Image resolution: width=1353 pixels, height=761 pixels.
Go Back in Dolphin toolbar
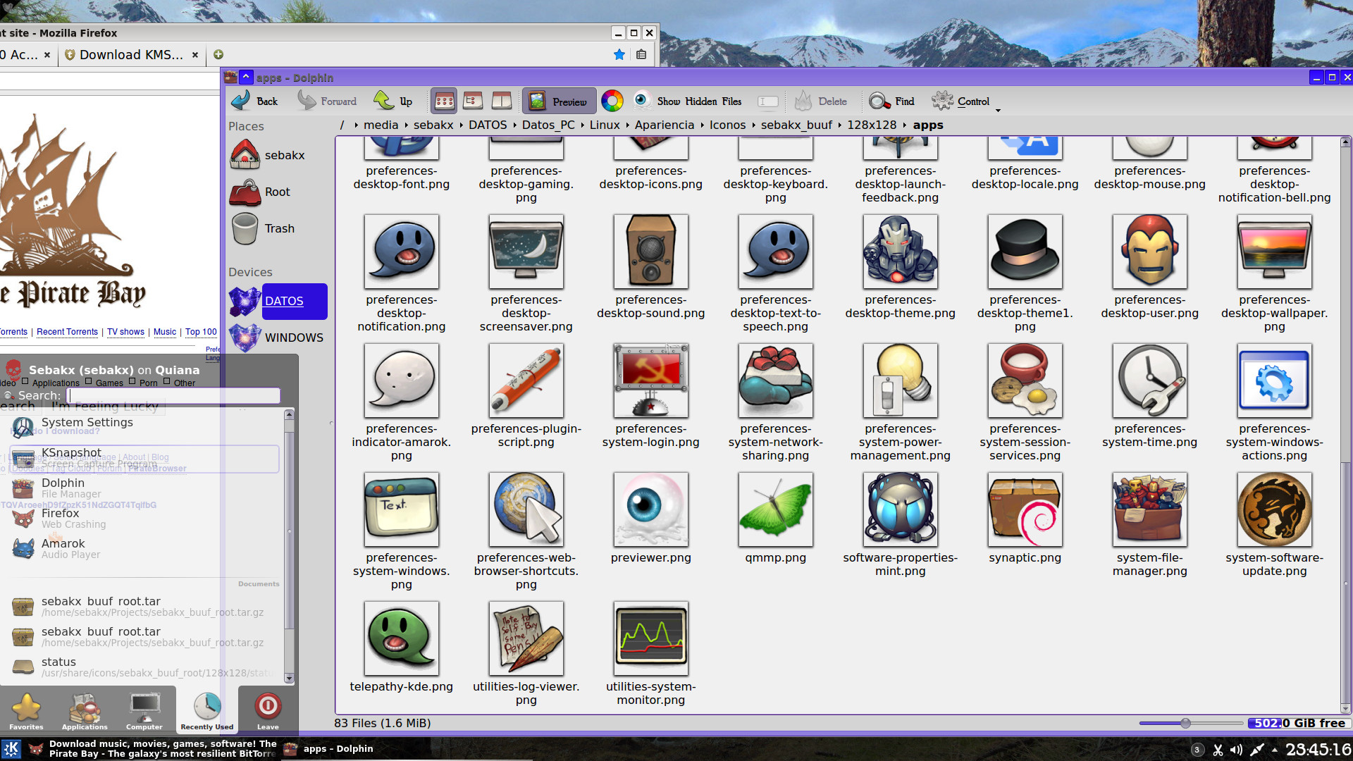pos(254,101)
